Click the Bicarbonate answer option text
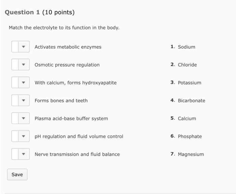 click(x=191, y=100)
